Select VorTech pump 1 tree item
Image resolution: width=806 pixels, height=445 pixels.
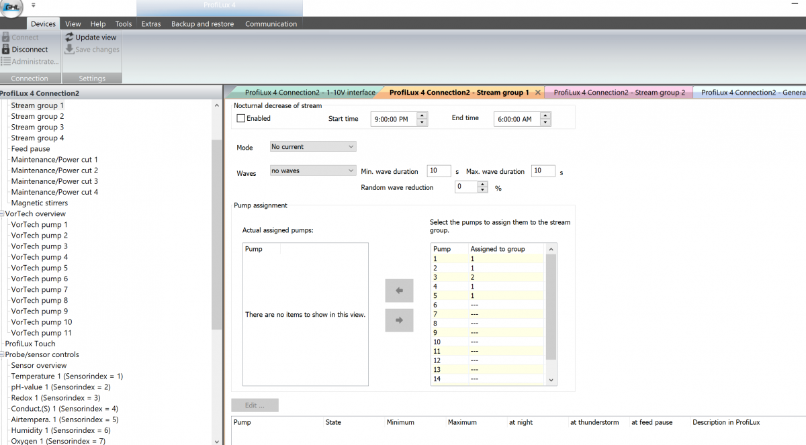(x=39, y=225)
